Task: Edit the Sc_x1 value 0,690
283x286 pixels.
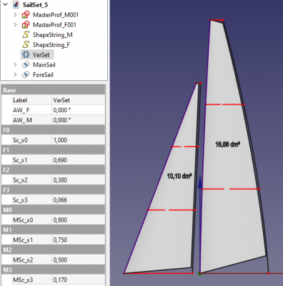Action: click(79, 160)
